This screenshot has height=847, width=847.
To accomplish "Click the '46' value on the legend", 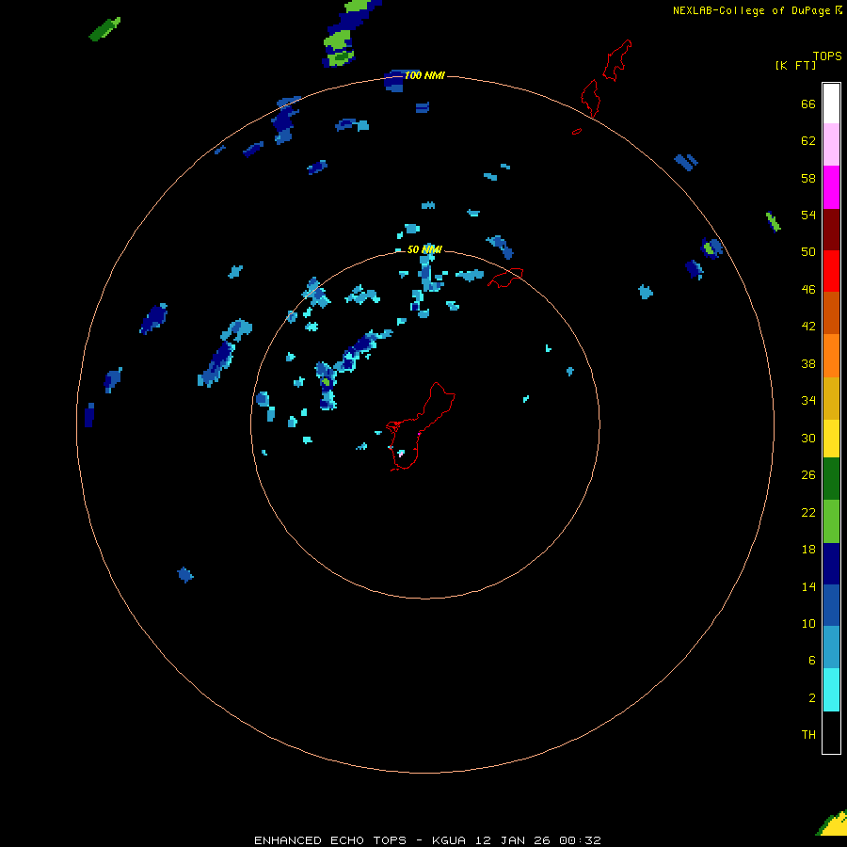I will [808, 289].
